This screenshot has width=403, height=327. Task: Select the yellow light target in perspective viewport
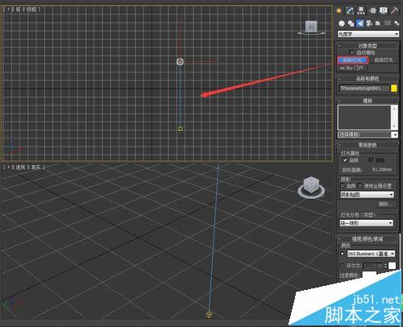[209, 314]
